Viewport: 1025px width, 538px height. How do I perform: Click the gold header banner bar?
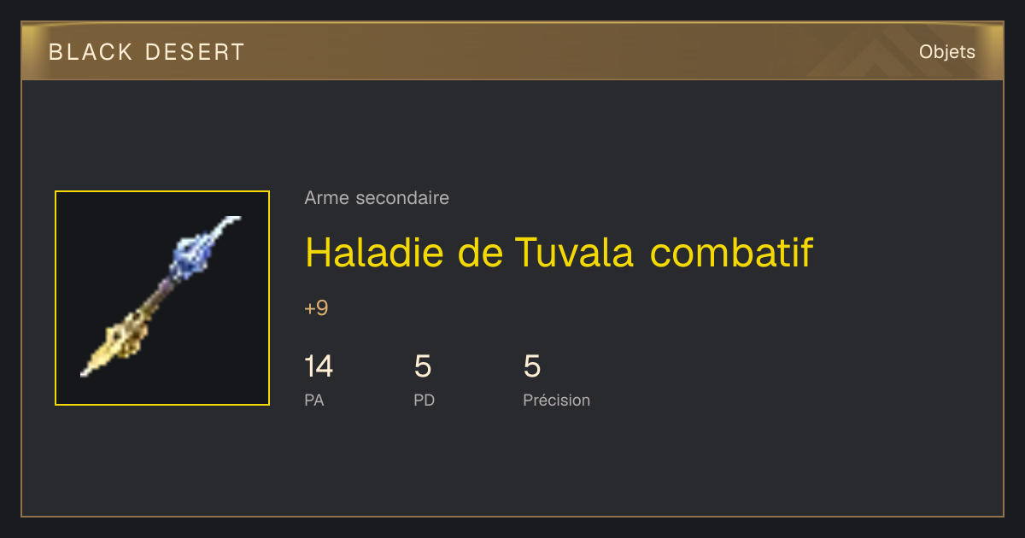pyautogui.click(x=512, y=52)
